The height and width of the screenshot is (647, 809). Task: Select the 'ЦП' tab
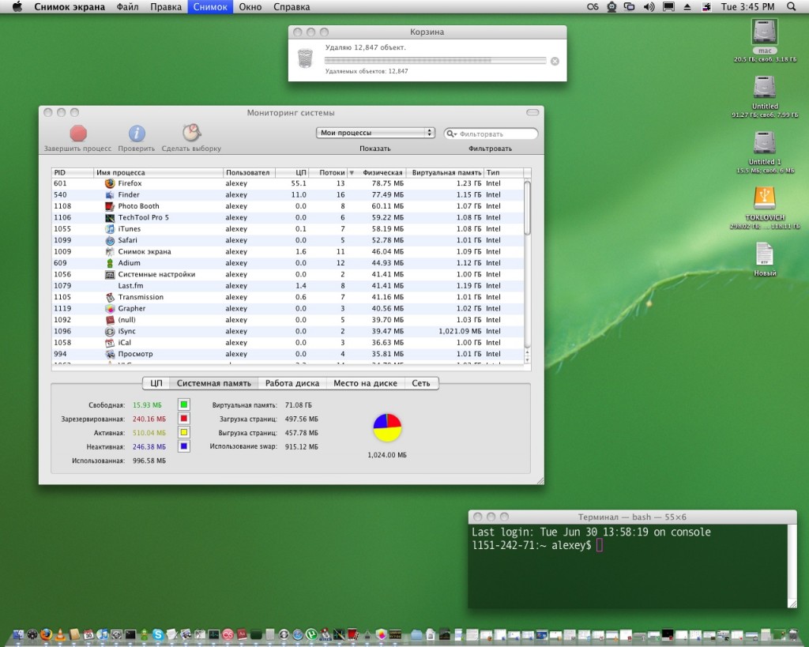click(156, 383)
